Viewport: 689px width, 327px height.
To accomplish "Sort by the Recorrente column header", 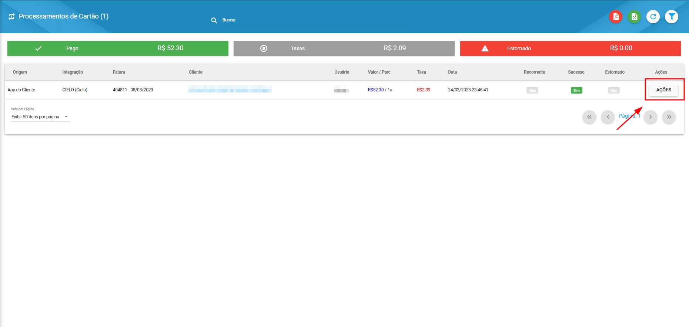I will 534,72.
